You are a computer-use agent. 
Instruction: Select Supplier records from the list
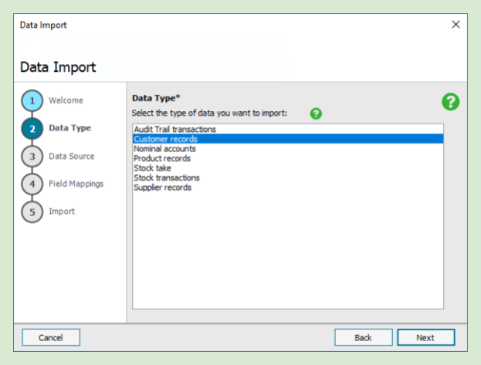pos(162,187)
